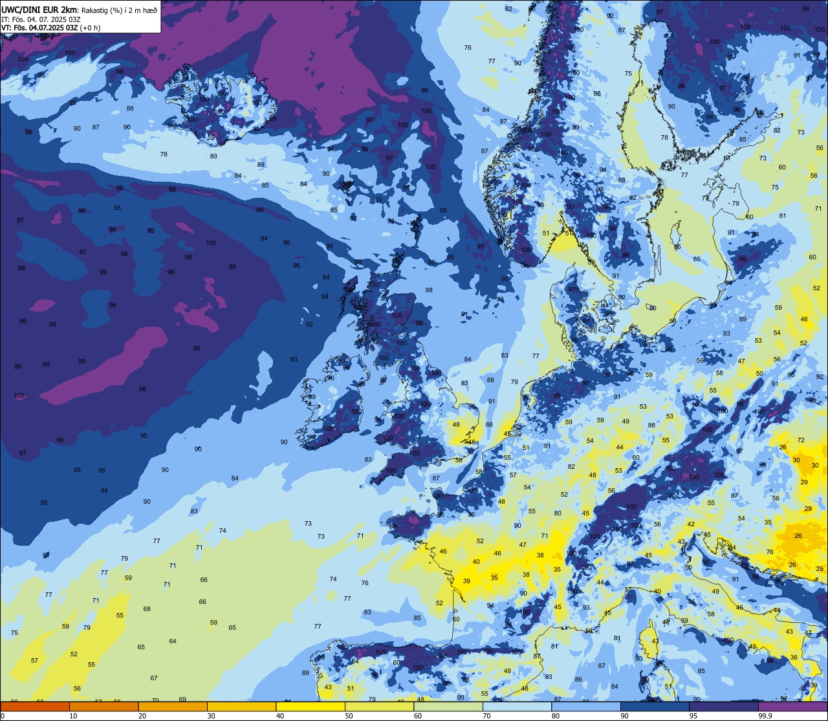The height and width of the screenshot is (721, 828).
Task: Click the legend tick label 20
Action: (x=142, y=716)
